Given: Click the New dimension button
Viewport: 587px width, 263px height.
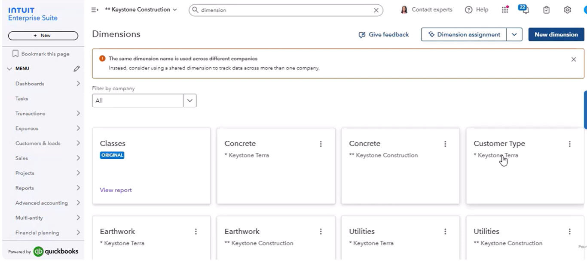Looking at the screenshot, I should (556, 35).
